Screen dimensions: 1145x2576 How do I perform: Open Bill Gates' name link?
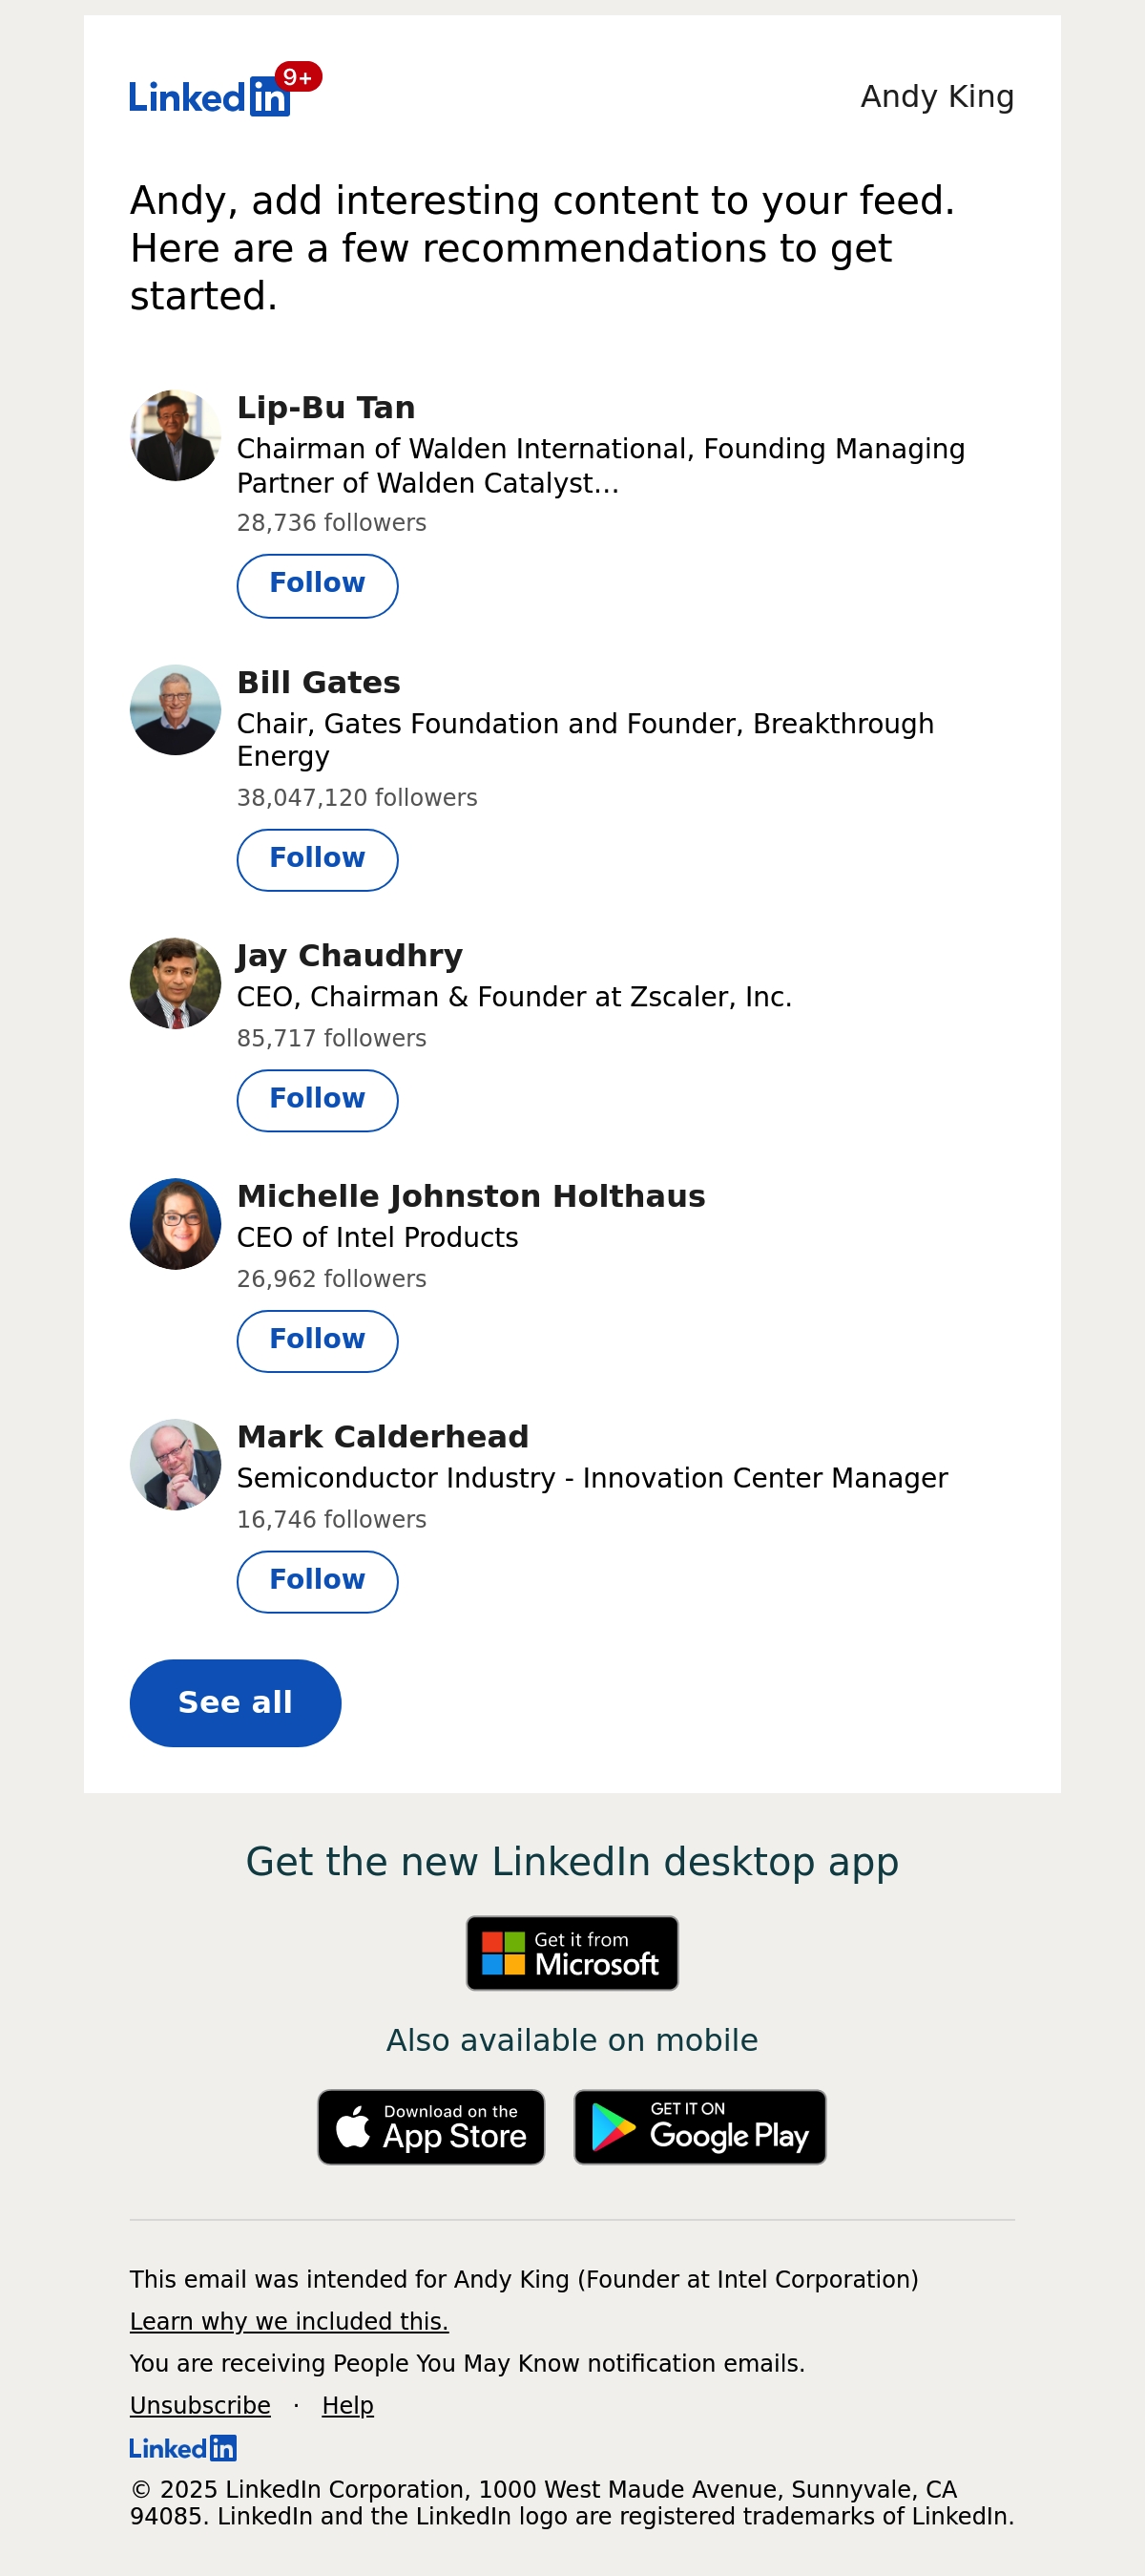coord(319,683)
